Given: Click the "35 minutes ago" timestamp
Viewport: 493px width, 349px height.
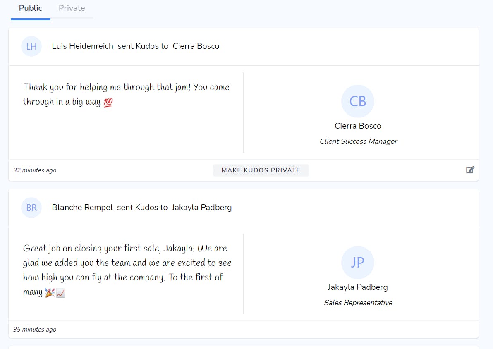Looking at the screenshot, I should point(35,330).
